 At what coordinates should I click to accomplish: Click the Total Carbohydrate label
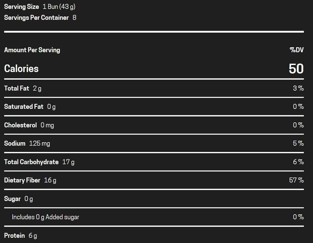pyautogui.click(x=31, y=162)
